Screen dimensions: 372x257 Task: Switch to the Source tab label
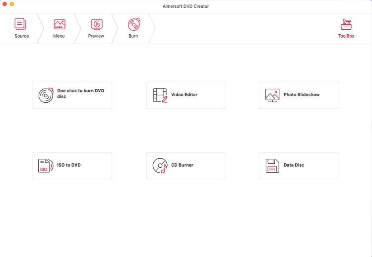pos(22,36)
